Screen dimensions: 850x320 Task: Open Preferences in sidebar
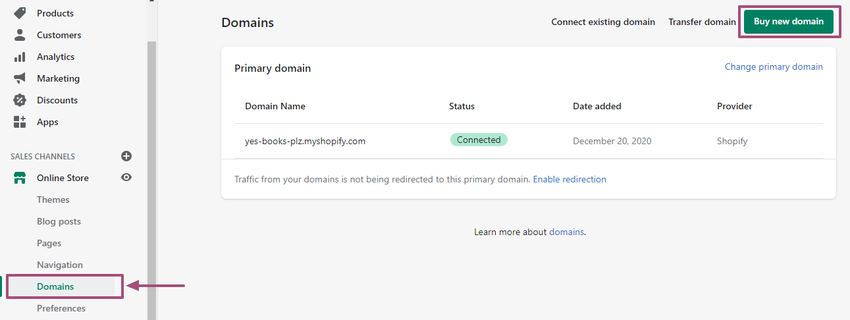[x=61, y=308]
